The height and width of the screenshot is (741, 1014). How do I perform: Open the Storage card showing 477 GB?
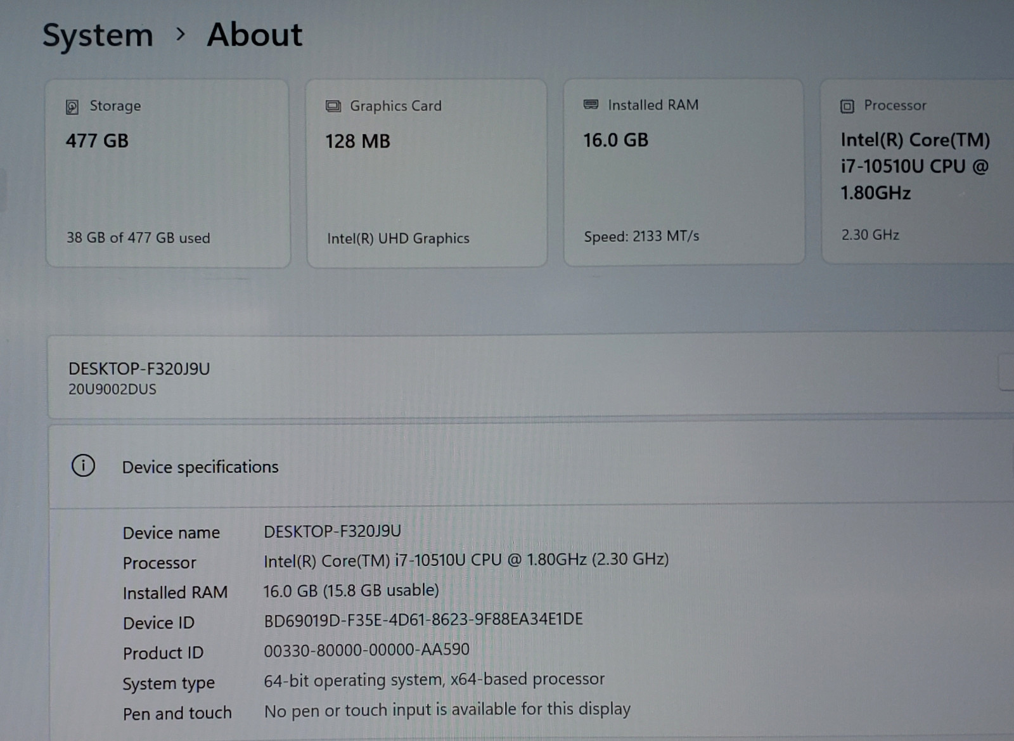point(168,173)
